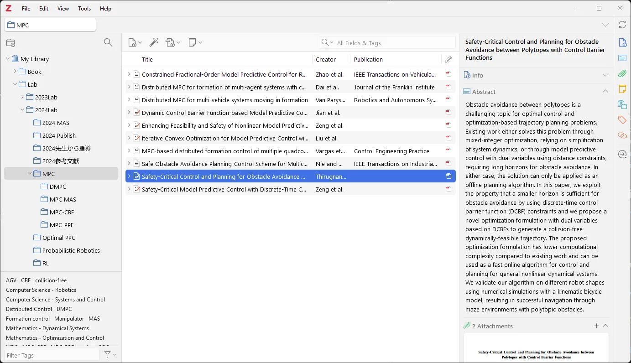Open the Edit menu
Image resolution: width=631 pixels, height=363 pixels.
(x=44, y=9)
